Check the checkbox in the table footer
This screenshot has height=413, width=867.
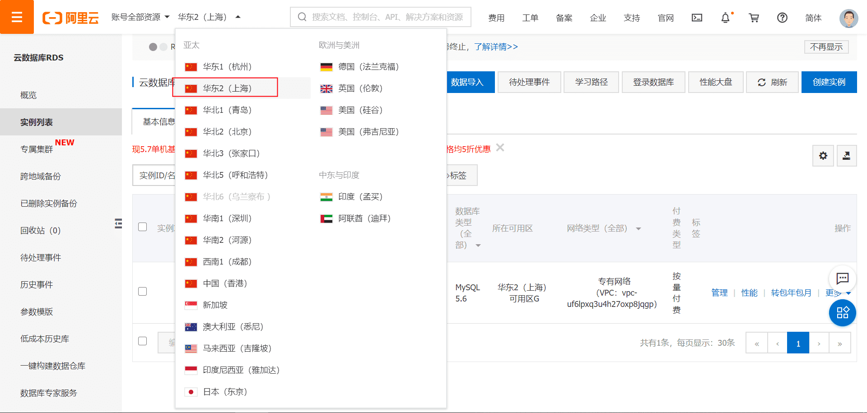(x=143, y=341)
